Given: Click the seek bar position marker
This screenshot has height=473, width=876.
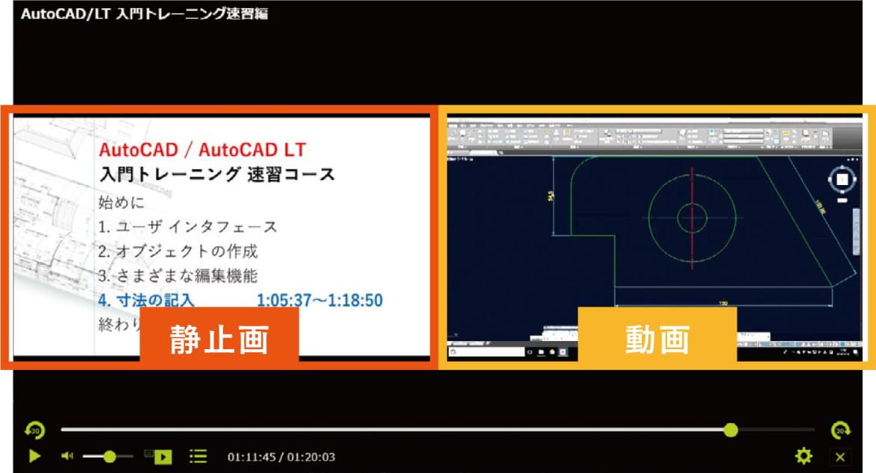Looking at the screenshot, I should (x=731, y=430).
